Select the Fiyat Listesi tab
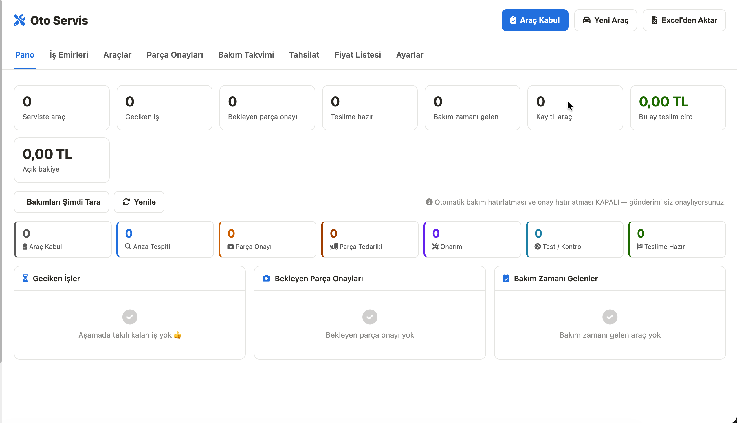737x423 pixels. (x=358, y=55)
